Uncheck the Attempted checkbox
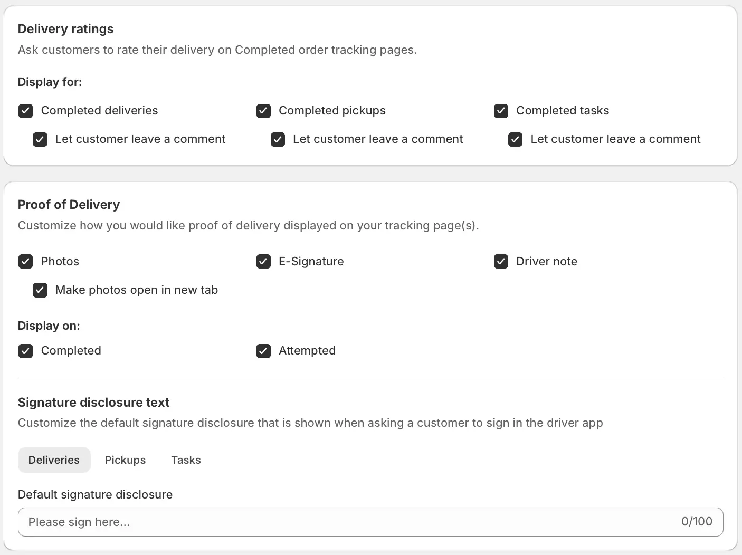Viewport: 742px width, 555px height. [263, 351]
